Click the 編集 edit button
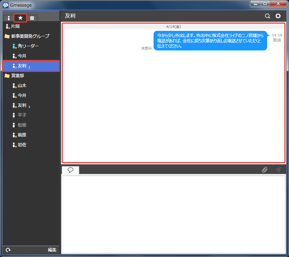This screenshot has height=257, width=289. click(x=52, y=250)
